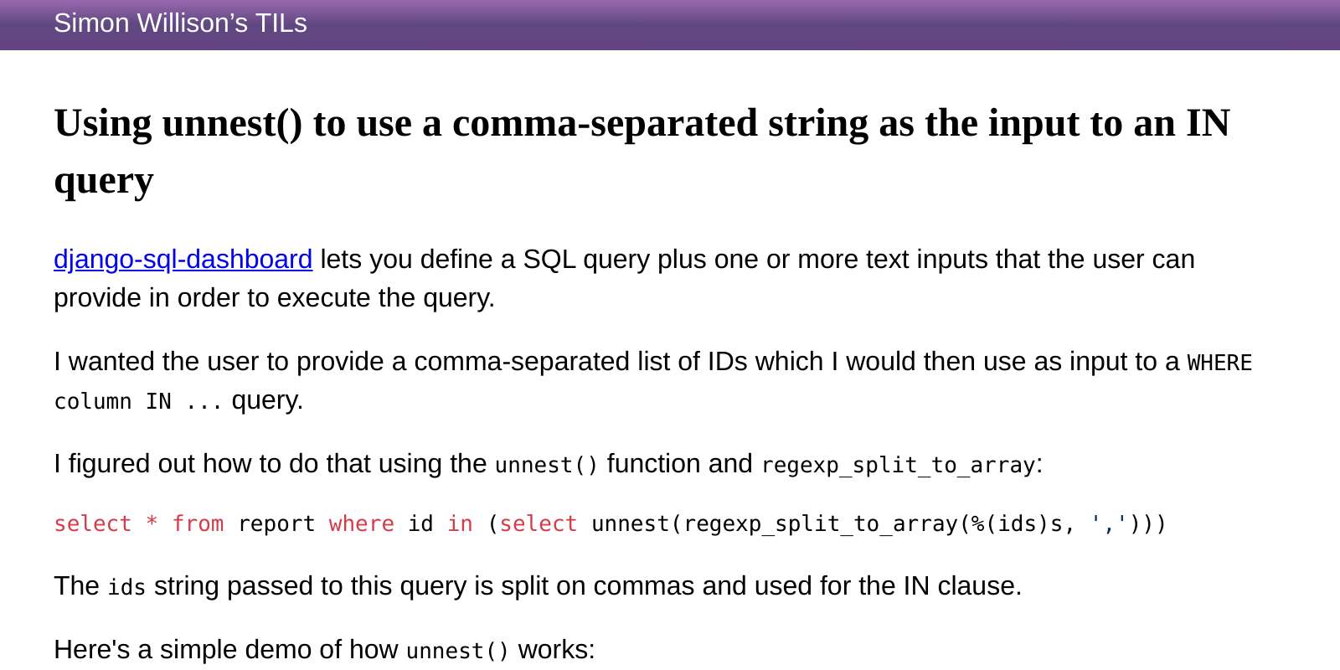Click the paragraph about splitting on commas
The height and width of the screenshot is (670, 1340).
coord(536,586)
